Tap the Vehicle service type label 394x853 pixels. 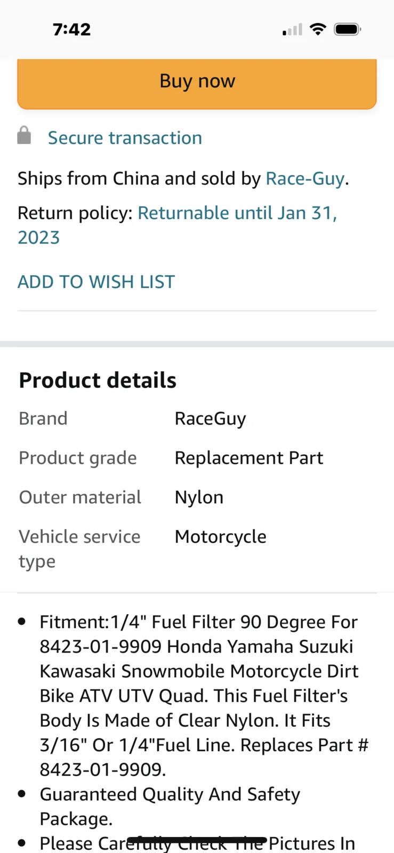point(79,549)
